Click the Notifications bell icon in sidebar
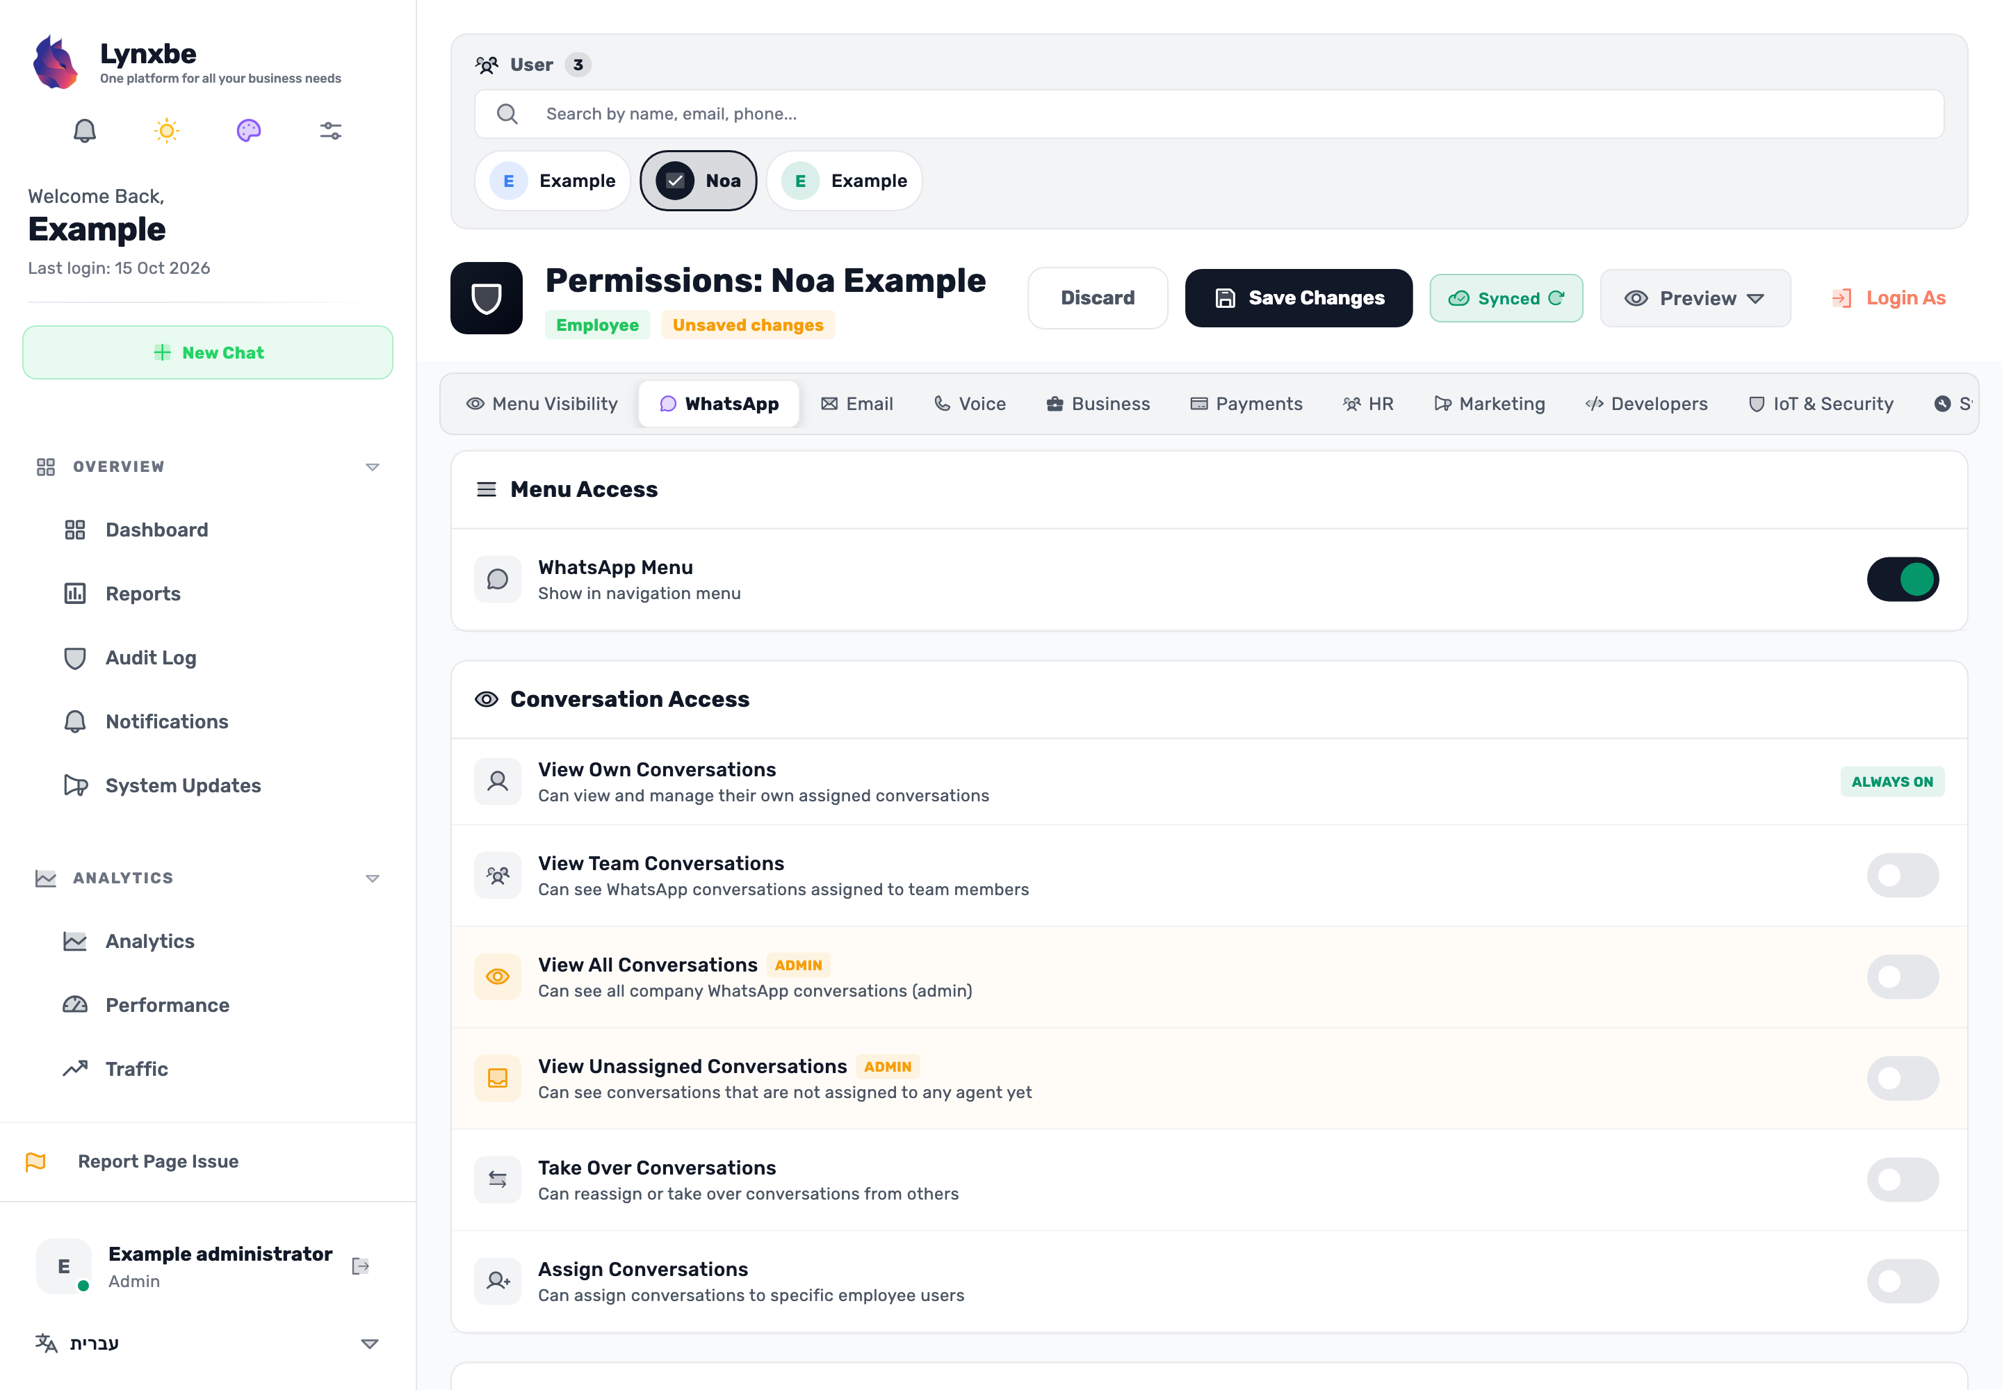The image size is (2002, 1390). [x=75, y=721]
